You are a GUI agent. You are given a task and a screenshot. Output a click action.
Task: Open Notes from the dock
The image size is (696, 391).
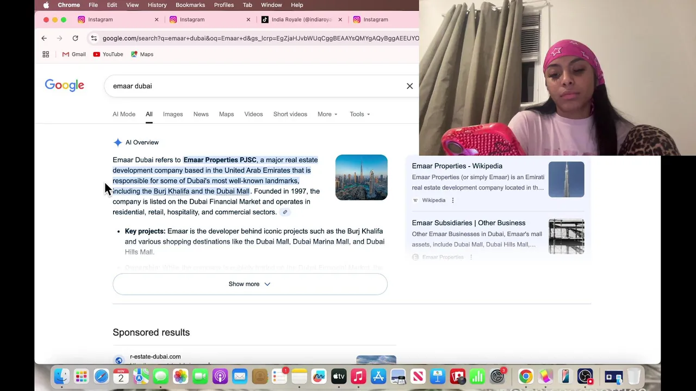[299, 376]
